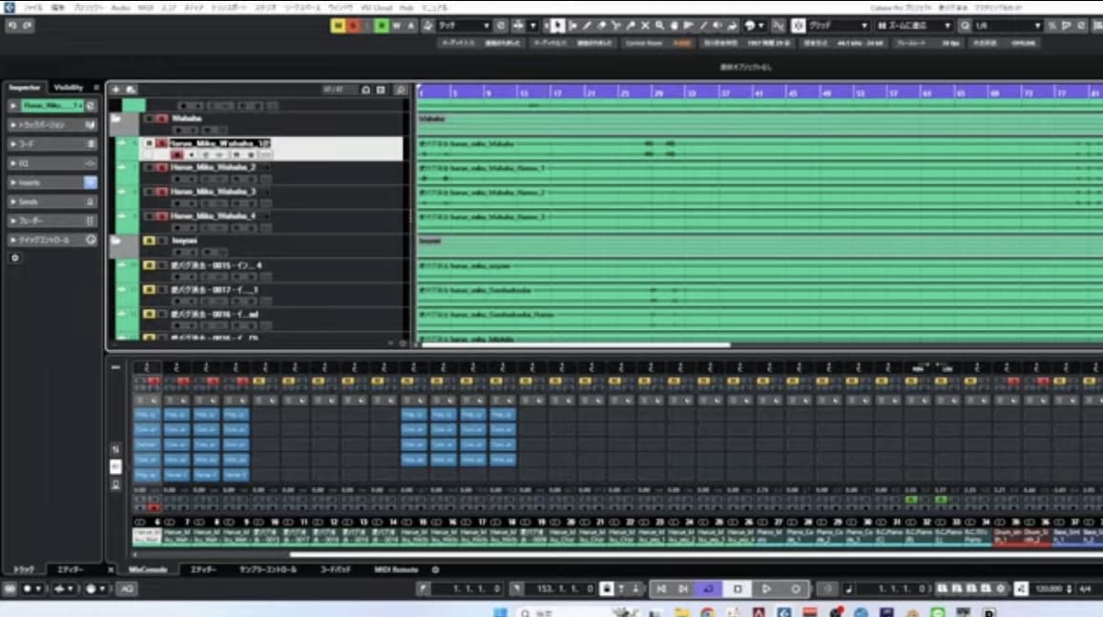Viewport: 1103px width, 617px height.
Task: Open track presets icon beside Add Track
Action: pos(131,90)
